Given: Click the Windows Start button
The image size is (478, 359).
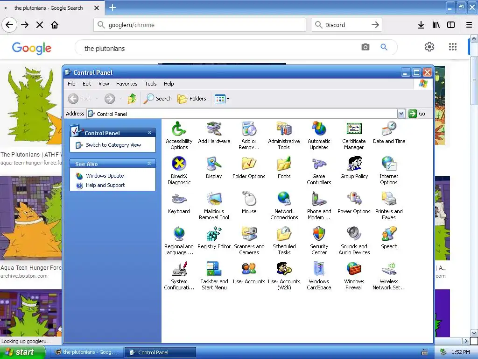Looking at the screenshot, I should coord(22,352).
